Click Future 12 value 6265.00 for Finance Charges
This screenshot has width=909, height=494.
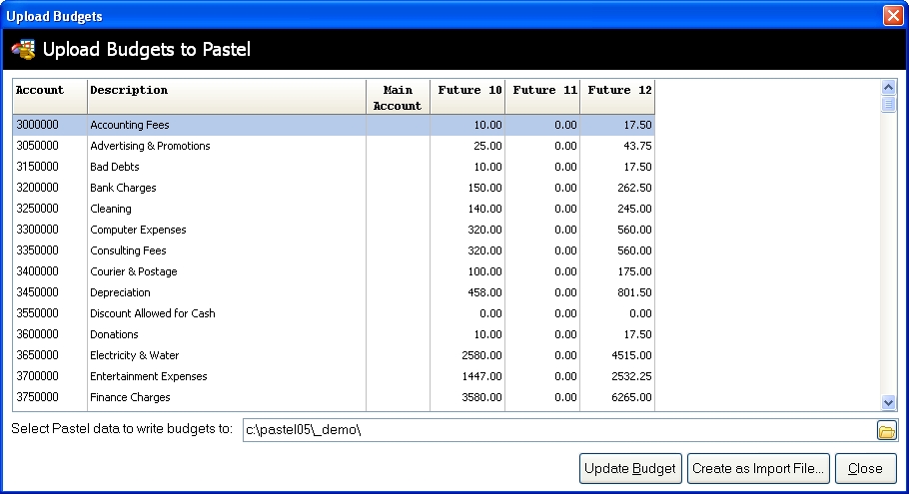632,397
